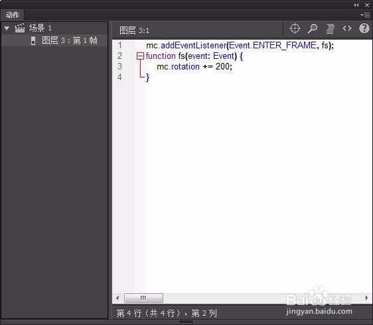Click the closing brace on line 4
This screenshot has width=373, height=325.
coord(148,77)
